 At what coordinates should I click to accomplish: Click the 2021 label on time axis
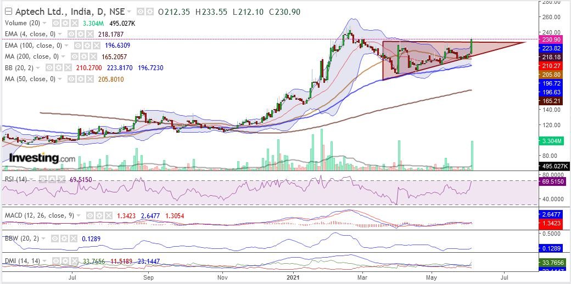tap(294, 278)
